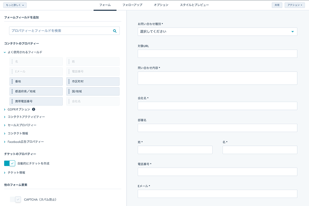The image size is (309, 206).
Task: Open the スタイルとプレビュー tab
Action: click(x=194, y=5)
